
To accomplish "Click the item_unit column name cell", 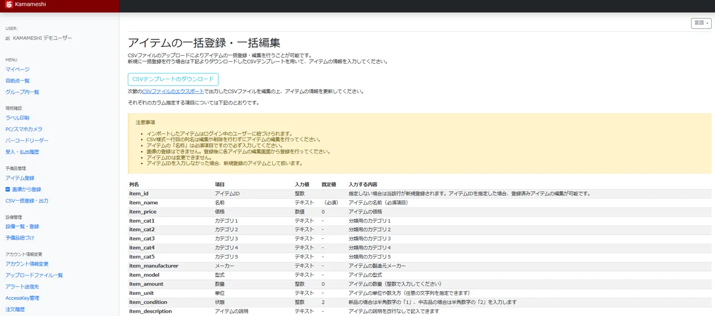I will click(x=141, y=293).
